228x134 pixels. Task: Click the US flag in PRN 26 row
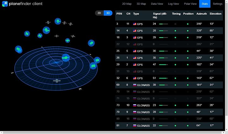coord(135,58)
